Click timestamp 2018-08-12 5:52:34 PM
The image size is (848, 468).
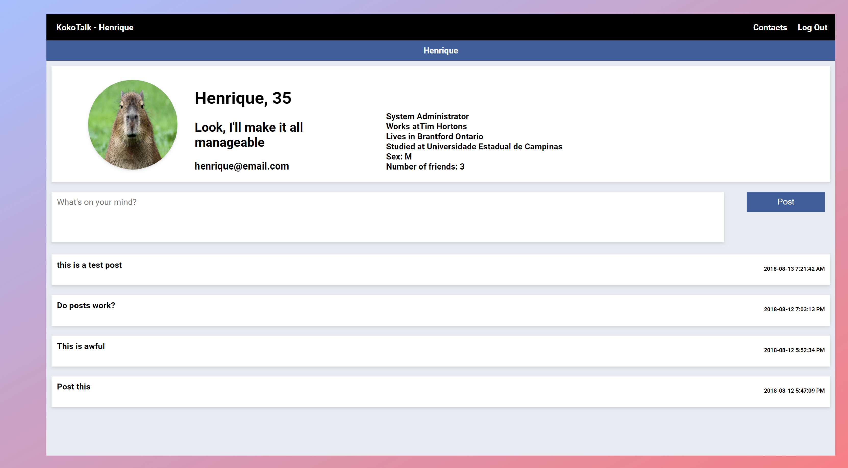[794, 350]
